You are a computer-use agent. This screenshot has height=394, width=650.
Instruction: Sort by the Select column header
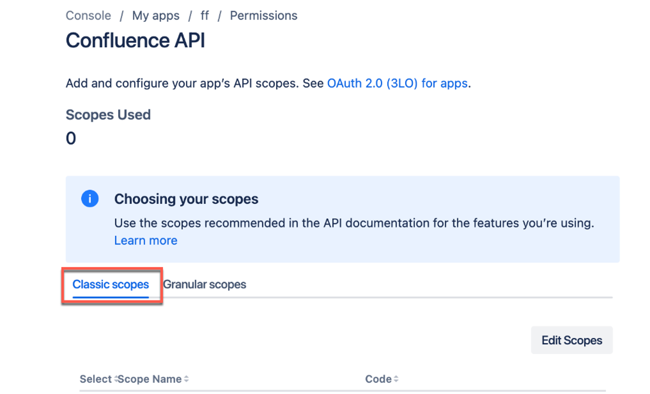click(x=95, y=379)
